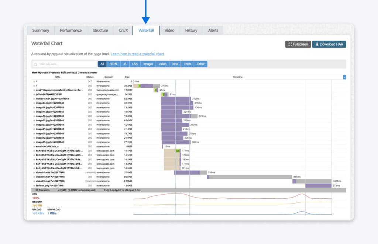Toggle the JS request filter
The width and height of the screenshot is (378, 244).
coord(125,64)
